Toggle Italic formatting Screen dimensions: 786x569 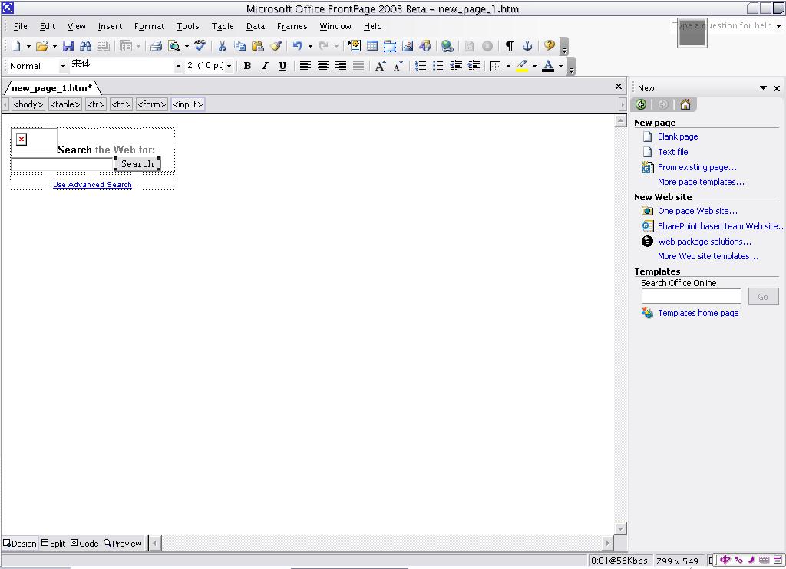[x=265, y=67]
